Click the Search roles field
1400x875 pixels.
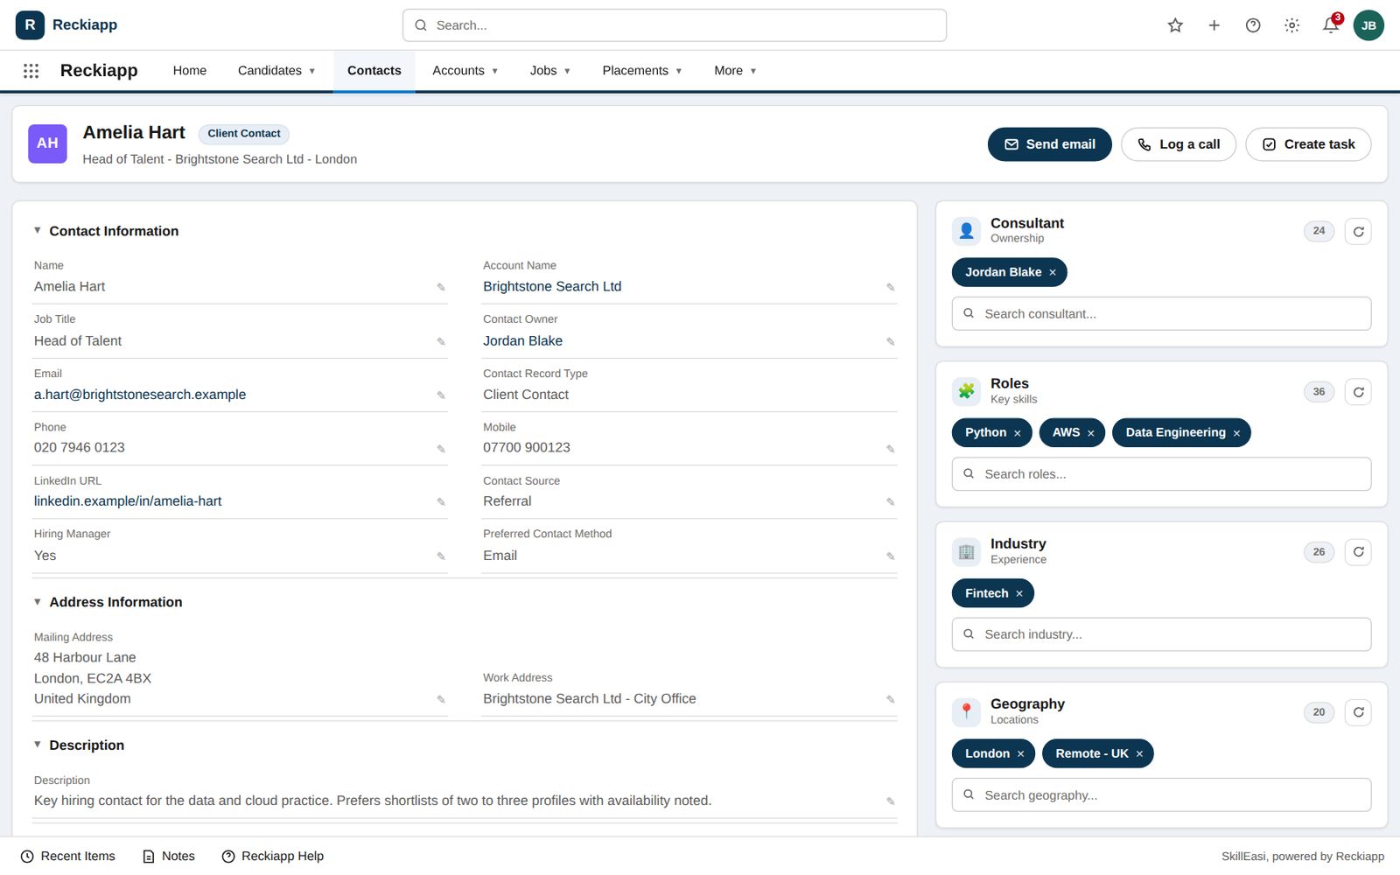coord(1161,474)
